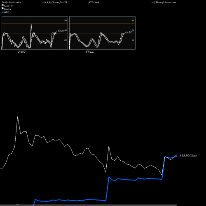Select the 'Daily Stochastics' title text
Screen dimensions: 206x206
coord(11,2)
